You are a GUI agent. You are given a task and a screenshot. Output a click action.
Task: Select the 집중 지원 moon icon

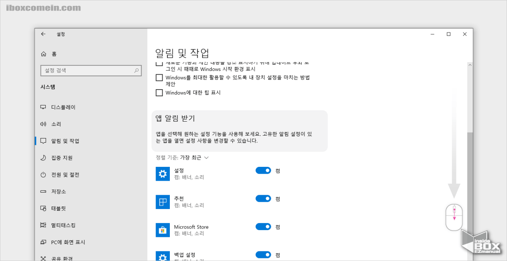[44, 158]
